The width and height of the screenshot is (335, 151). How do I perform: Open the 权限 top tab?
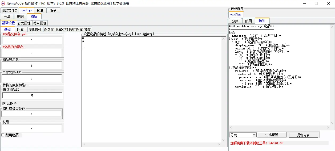(40, 10)
